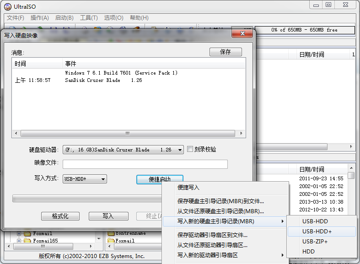Open the 启动(B) menu

click(64, 18)
